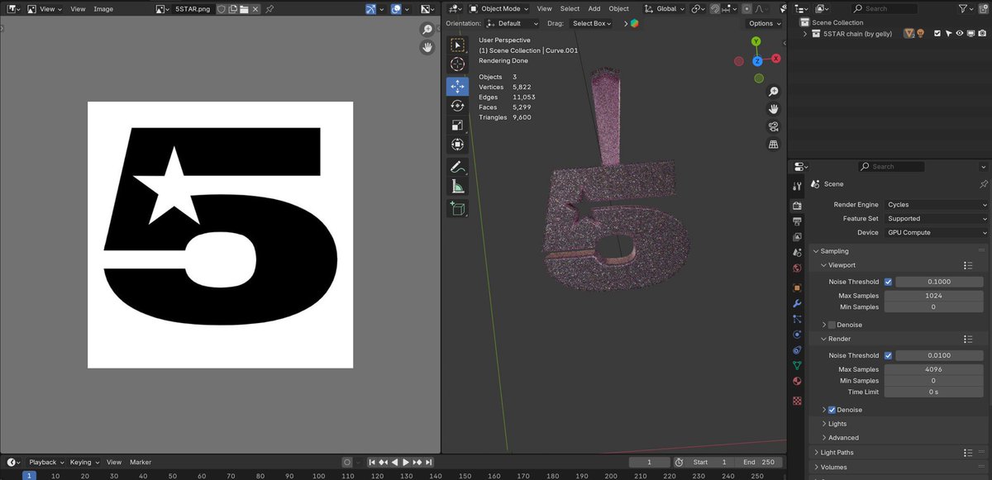Screen dimensions: 992x480
Task: Open the Marker menu in timeline
Action: tap(141, 463)
